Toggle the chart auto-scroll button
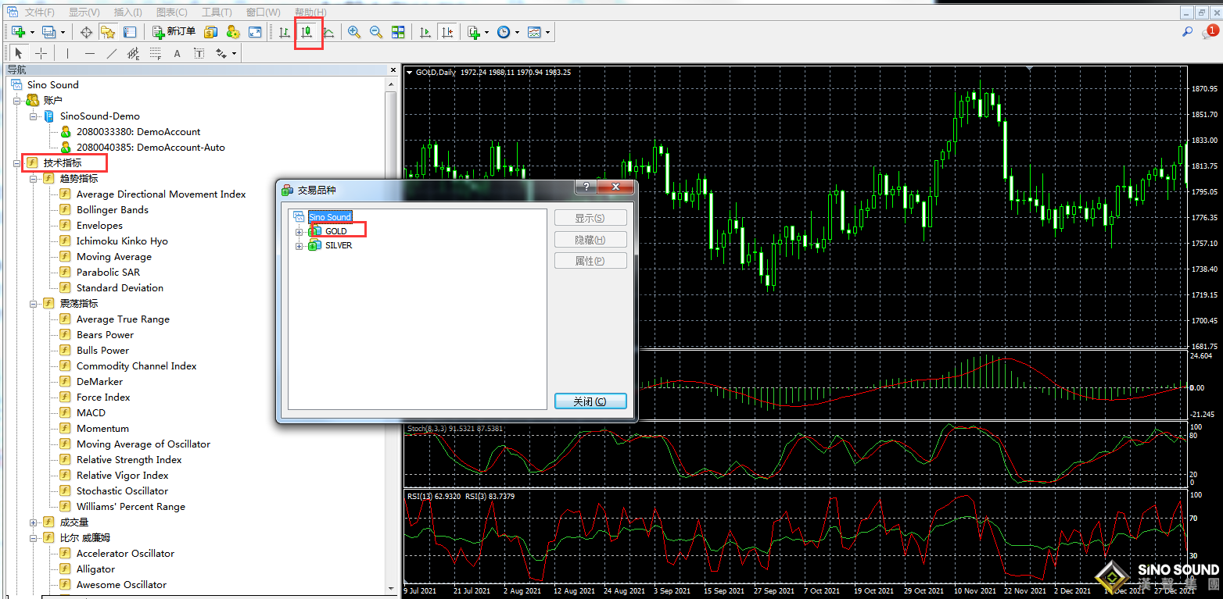 click(x=425, y=32)
